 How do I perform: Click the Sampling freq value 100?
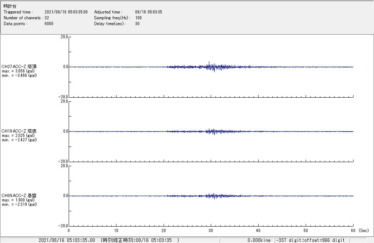pos(138,18)
